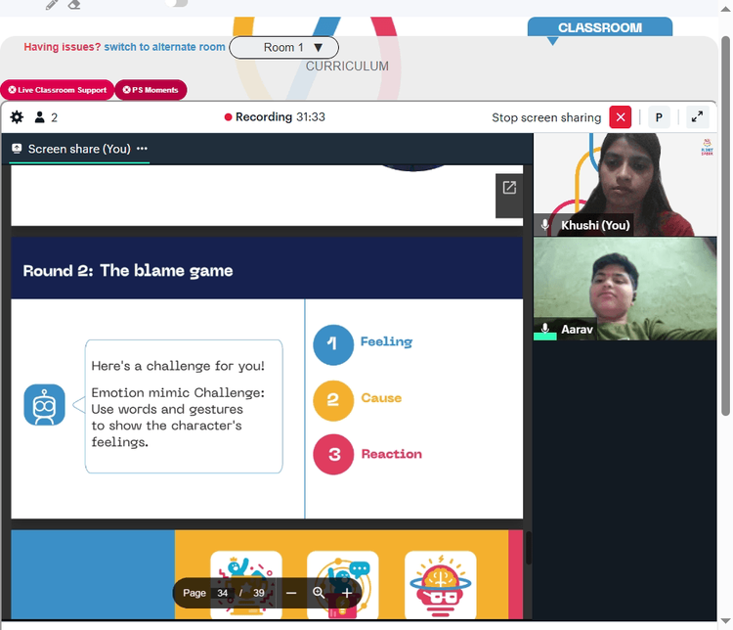Click the Round 2: The blame game heading
Screen dimensions: 733x630
(128, 271)
